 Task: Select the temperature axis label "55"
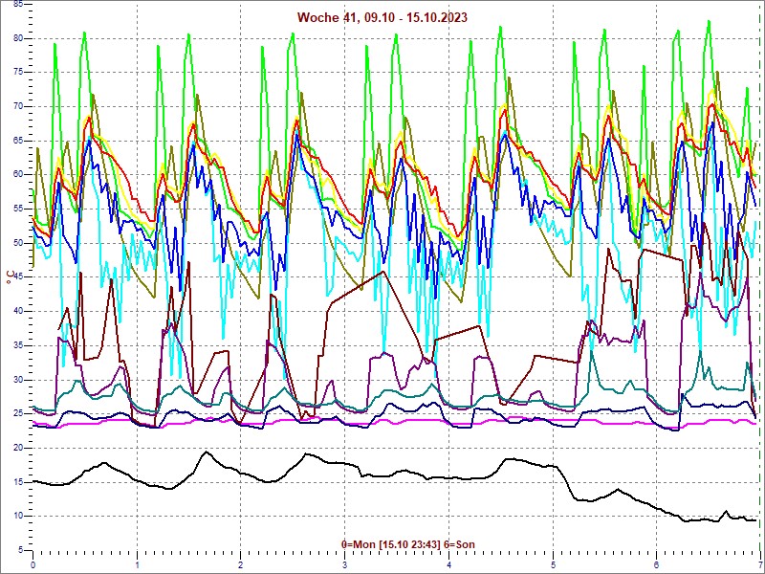17,209
